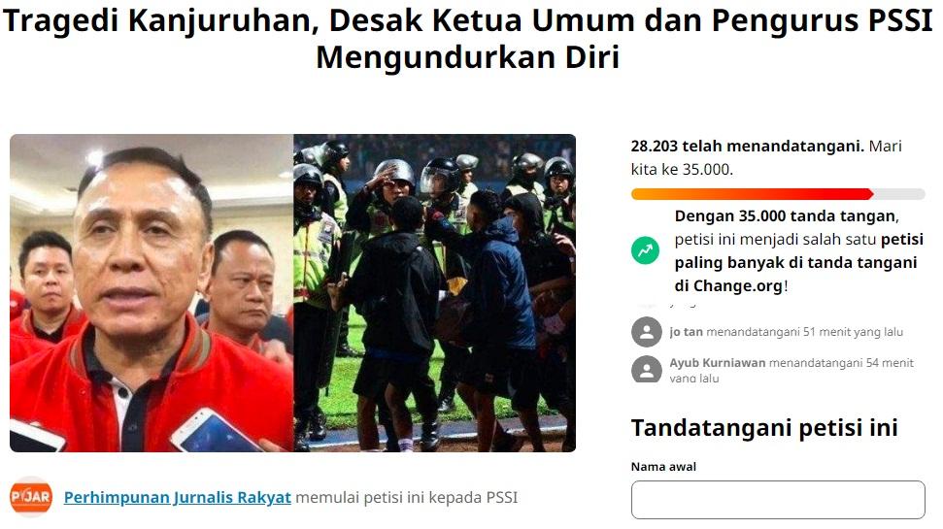Click the Tragedi Kanjuruhan petition title
943x529 pixels.
click(467, 39)
